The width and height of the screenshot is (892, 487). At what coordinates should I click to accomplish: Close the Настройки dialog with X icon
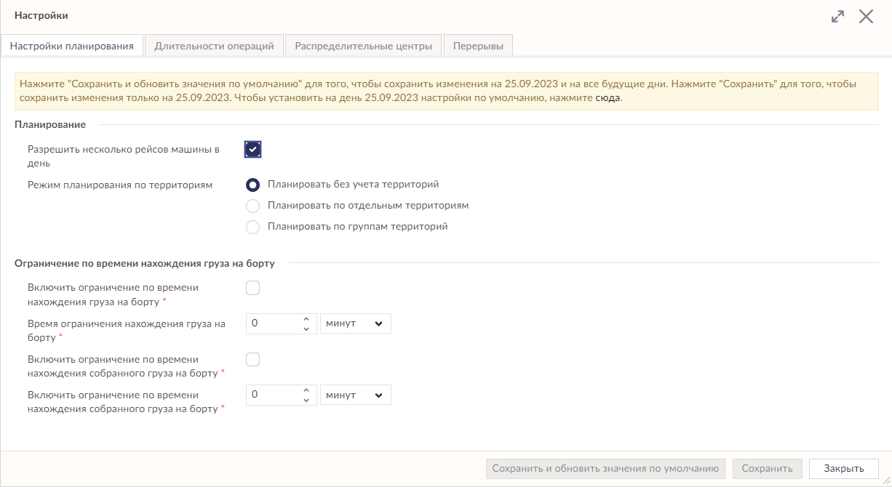[866, 17]
